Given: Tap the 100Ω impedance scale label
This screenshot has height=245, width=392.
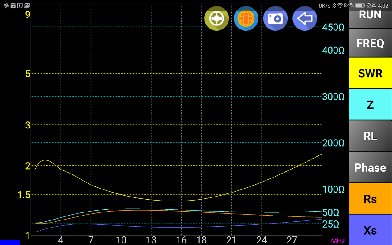Looking at the screenshot, I should [333, 189].
